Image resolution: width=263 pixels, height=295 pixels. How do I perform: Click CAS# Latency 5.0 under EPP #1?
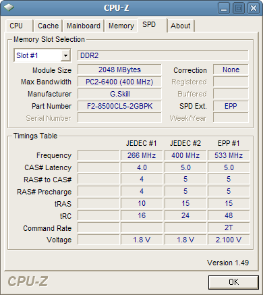pos(229,167)
